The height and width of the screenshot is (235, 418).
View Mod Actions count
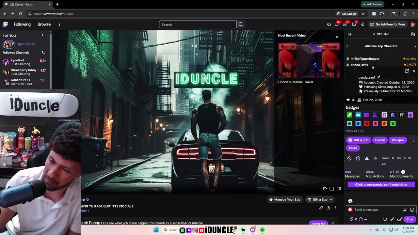pyautogui.click(x=375, y=174)
